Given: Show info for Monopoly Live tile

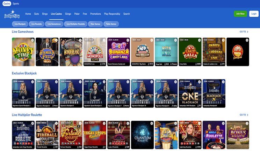Looking at the screenshot, I should 104,40.
